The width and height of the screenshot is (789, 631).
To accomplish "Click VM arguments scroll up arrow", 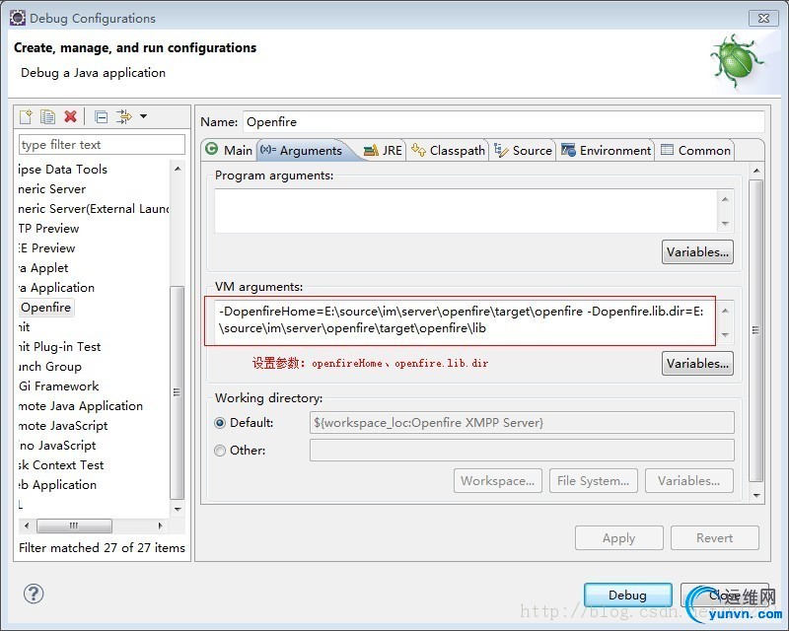I will pyautogui.click(x=725, y=311).
